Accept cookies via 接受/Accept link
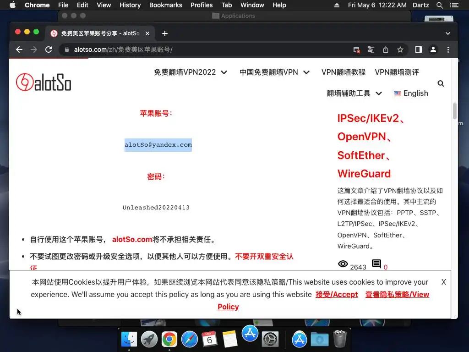Viewport: 469px width, 352px height. 337,295
